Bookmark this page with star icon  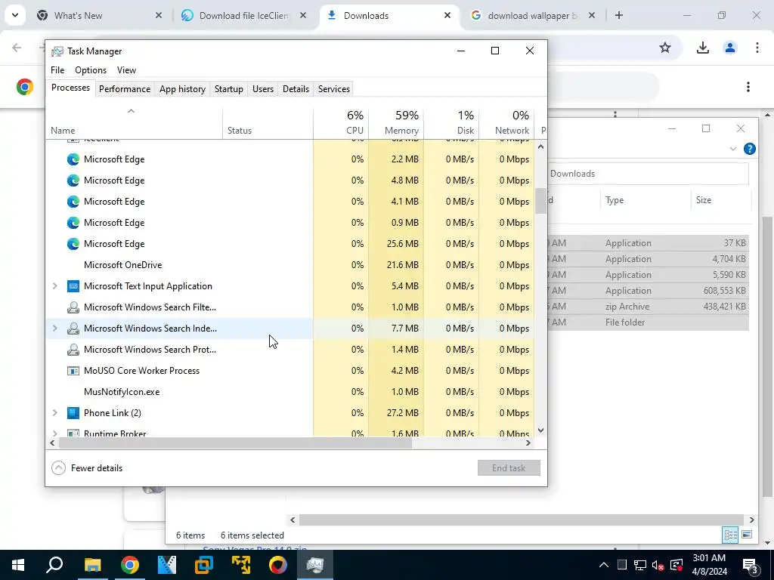[x=665, y=48]
